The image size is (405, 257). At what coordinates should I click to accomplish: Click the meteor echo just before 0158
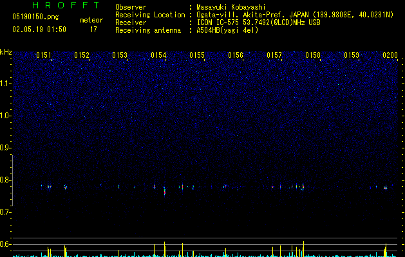pos(303,187)
